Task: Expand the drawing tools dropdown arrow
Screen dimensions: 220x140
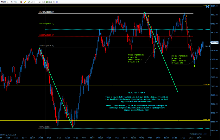Action: pos(27,2)
